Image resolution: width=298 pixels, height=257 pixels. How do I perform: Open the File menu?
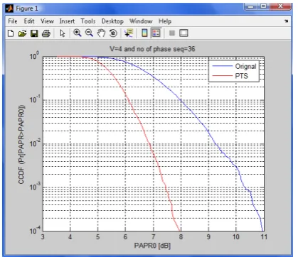(13, 21)
